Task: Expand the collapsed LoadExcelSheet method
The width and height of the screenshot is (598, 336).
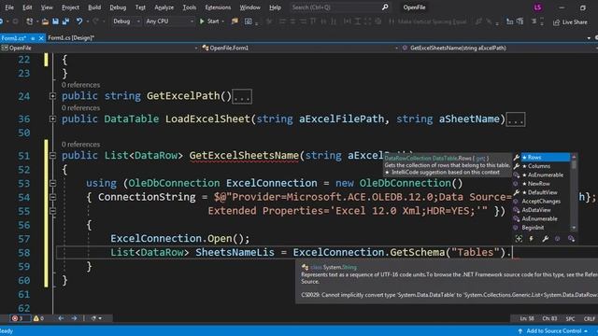Action: click(52, 119)
